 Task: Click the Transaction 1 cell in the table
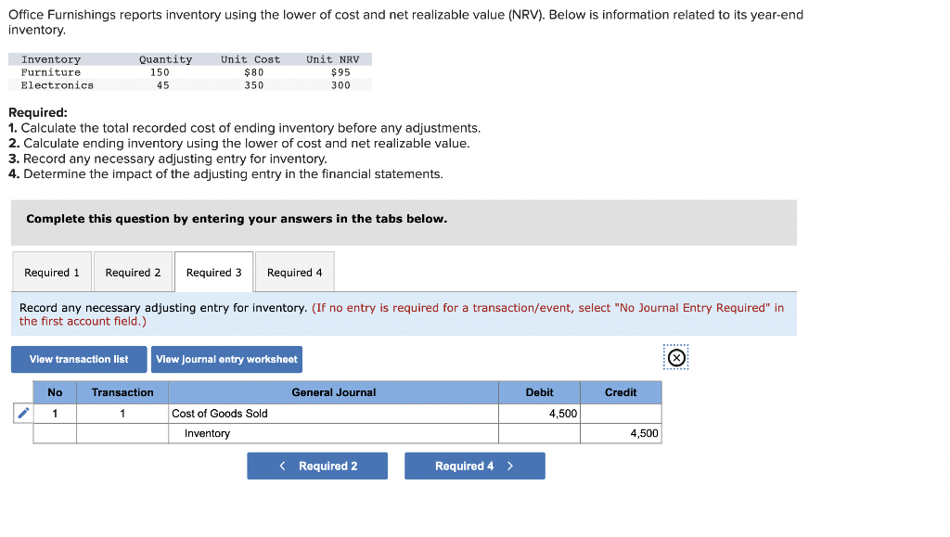(x=122, y=413)
